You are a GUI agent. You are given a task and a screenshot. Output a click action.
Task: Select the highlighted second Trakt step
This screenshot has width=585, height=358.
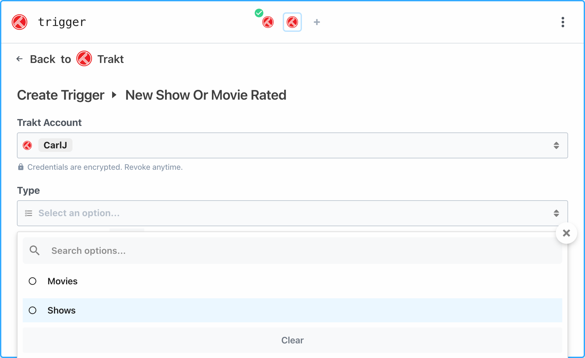tap(292, 22)
